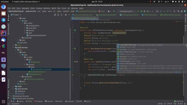This screenshot has width=187, height=105.
Task: Select SimpleMailMessage completion suggestion
Action: tap(151, 45)
